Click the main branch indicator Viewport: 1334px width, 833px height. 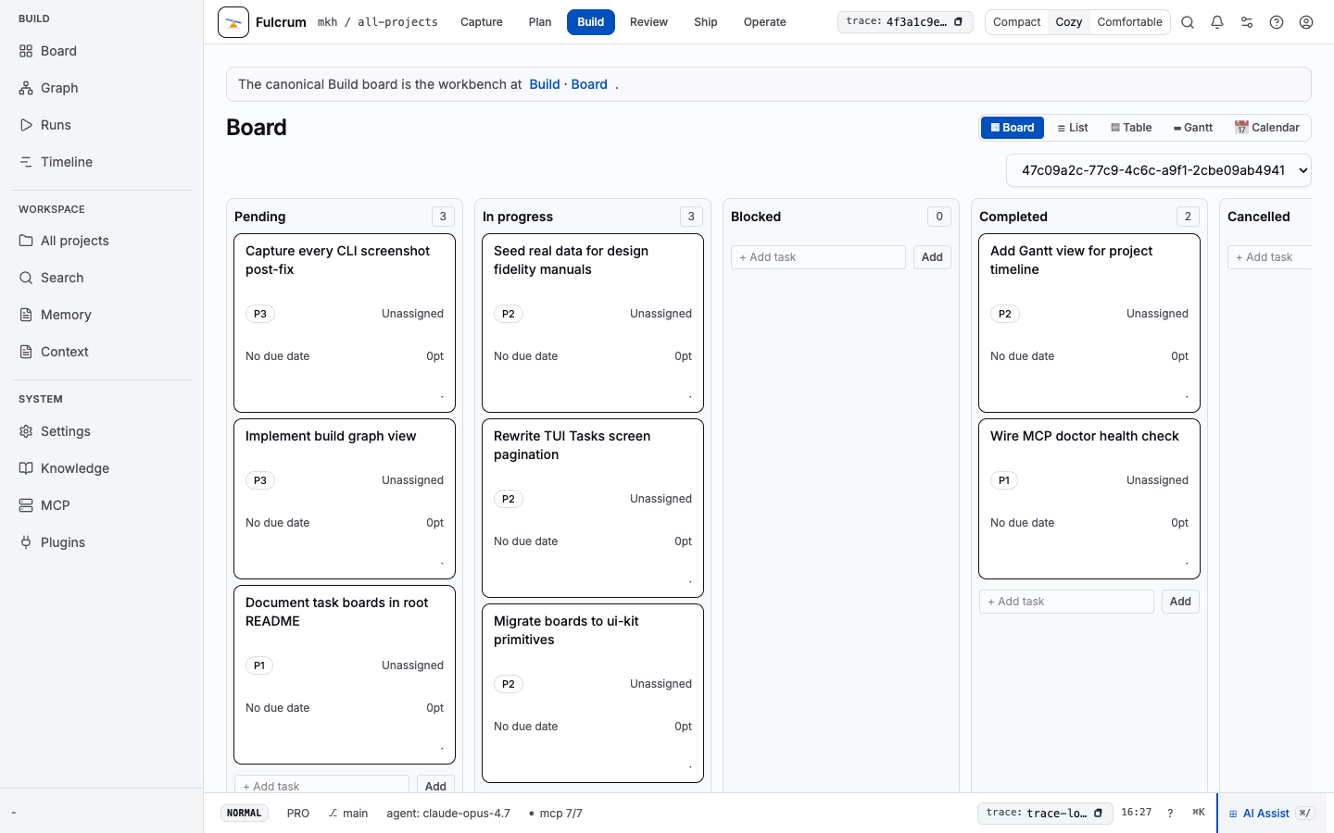point(347,814)
